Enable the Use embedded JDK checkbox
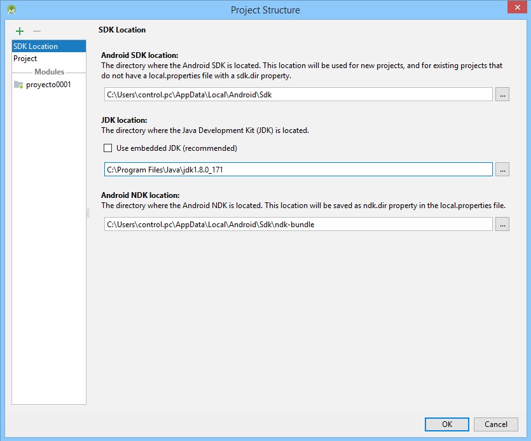 pyautogui.click(x=107, y=148)
